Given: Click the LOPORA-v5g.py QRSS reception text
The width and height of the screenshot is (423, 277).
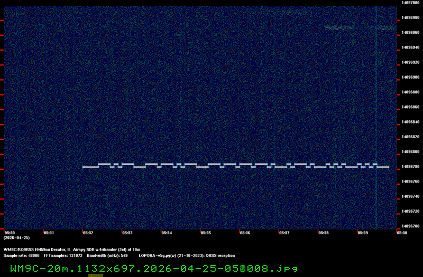Looking at the screenshot, I should tap(185, 255).
